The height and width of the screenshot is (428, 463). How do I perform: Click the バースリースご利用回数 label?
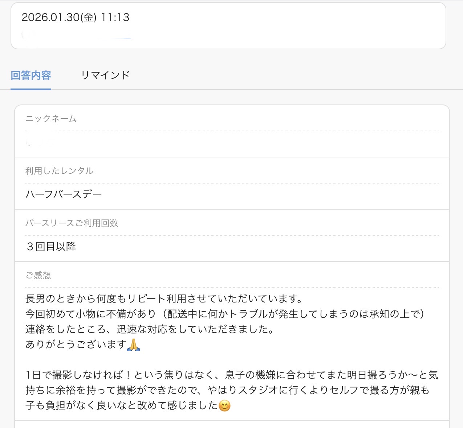[x=72, y=223]
